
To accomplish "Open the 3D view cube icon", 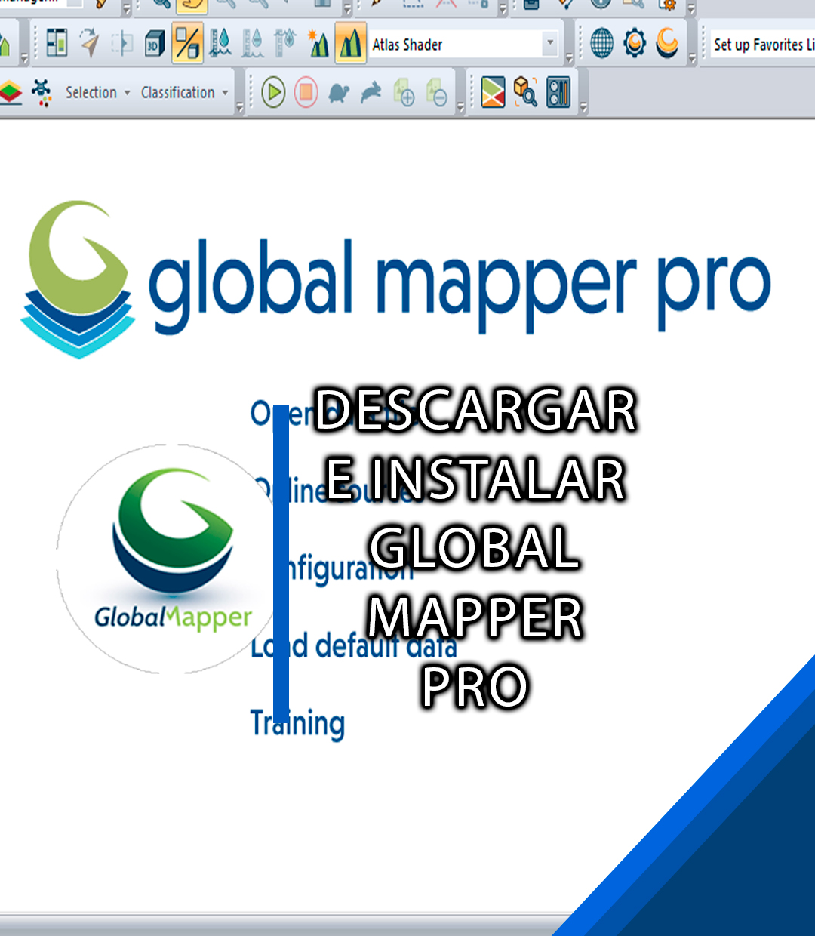I will pyautogui.click(x=155, y=44).
